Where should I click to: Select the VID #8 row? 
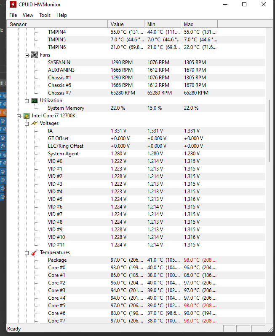156,222
